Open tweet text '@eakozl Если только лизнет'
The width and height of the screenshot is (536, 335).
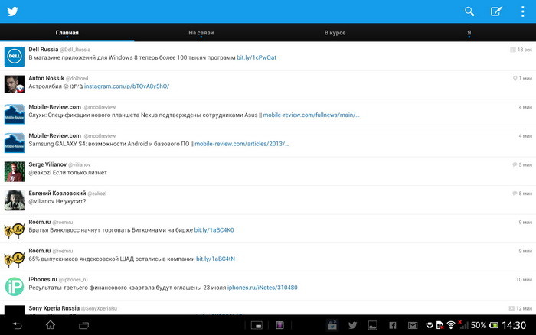tap(67, 172)
